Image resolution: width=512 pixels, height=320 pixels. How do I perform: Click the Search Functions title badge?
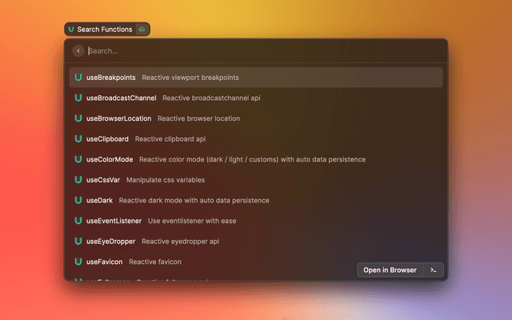click(105, 29)
